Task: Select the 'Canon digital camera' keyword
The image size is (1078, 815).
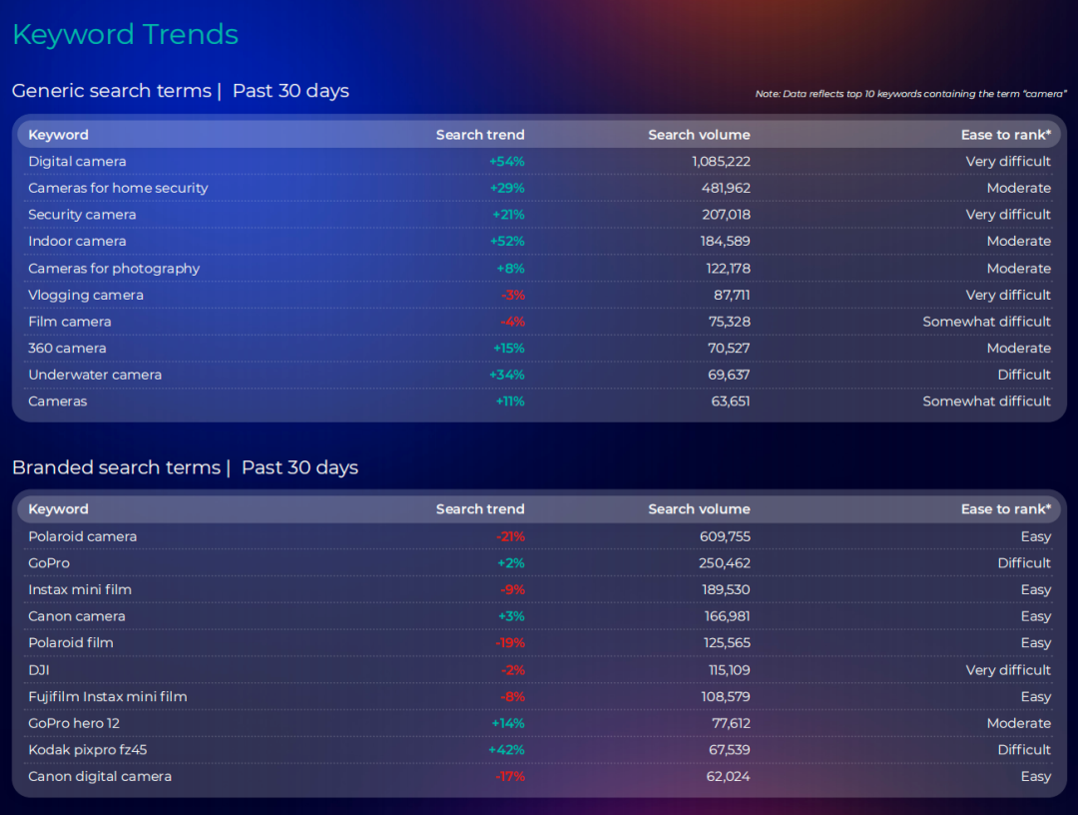Action: [x=100, y=777]
